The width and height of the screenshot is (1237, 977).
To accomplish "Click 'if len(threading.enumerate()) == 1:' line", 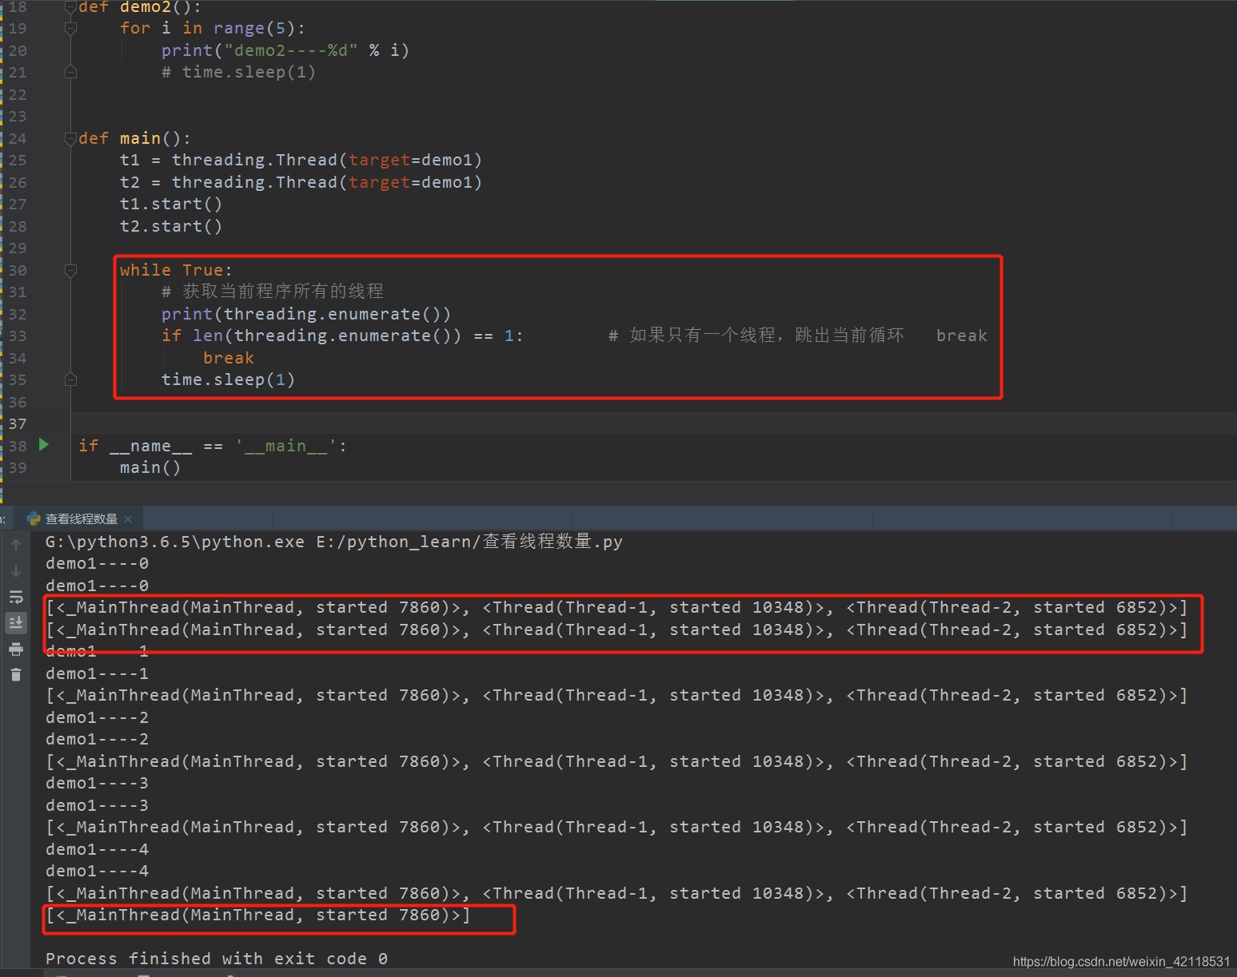I will tap(342, 336).
